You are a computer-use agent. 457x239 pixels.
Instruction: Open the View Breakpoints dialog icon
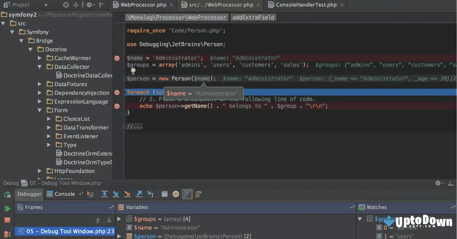[x=165, y=194]
